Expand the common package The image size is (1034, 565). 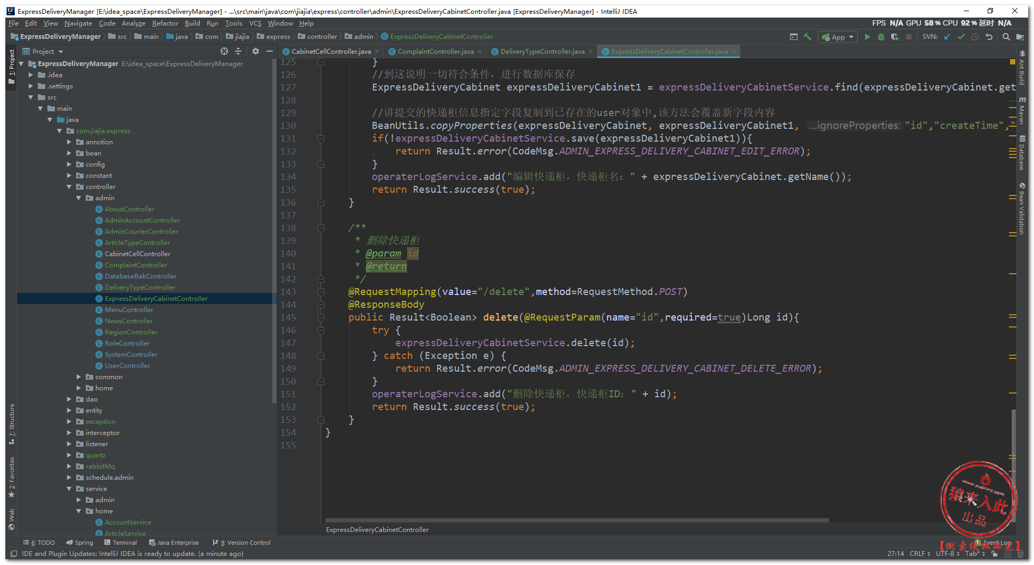pyautogui.click(x=79, y=377)
